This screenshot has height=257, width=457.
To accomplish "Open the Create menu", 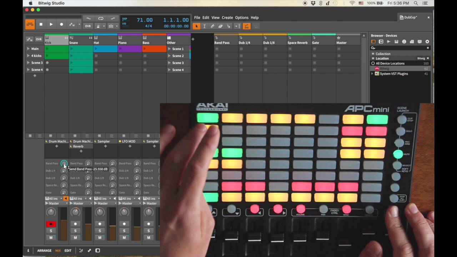I will [x=227, y=17].
